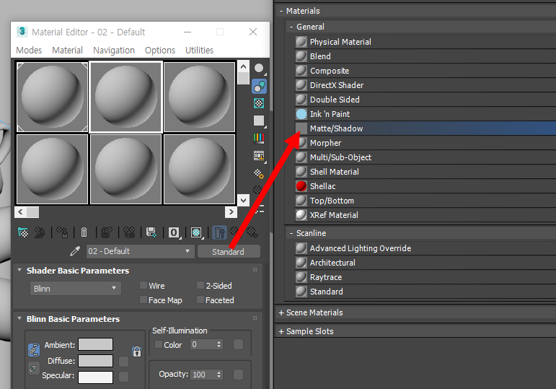Click the Diffuse map button square
The height and width of the screenshot is (389, 556).
(x=123, y=362)
